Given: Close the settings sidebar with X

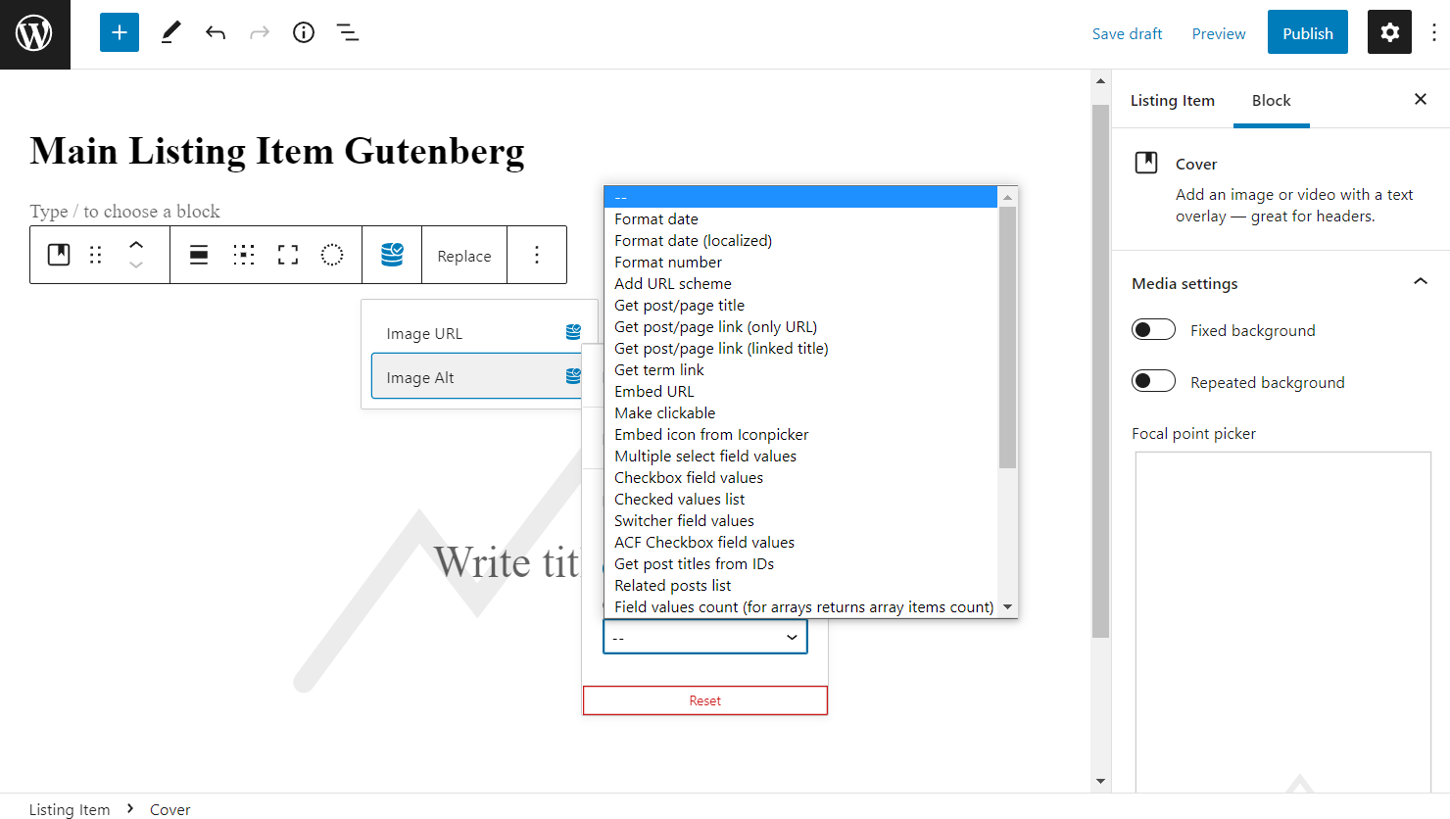Looking at the screenshot, I should 1421,99.
